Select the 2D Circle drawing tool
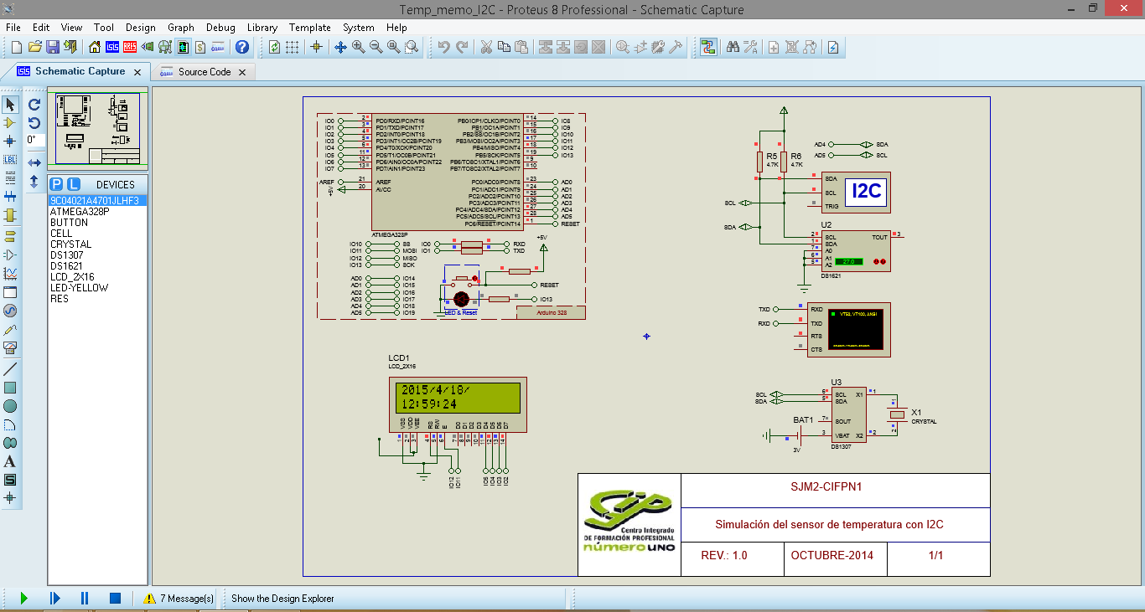This screenshot has width=1145, height=612. (10, 406)
